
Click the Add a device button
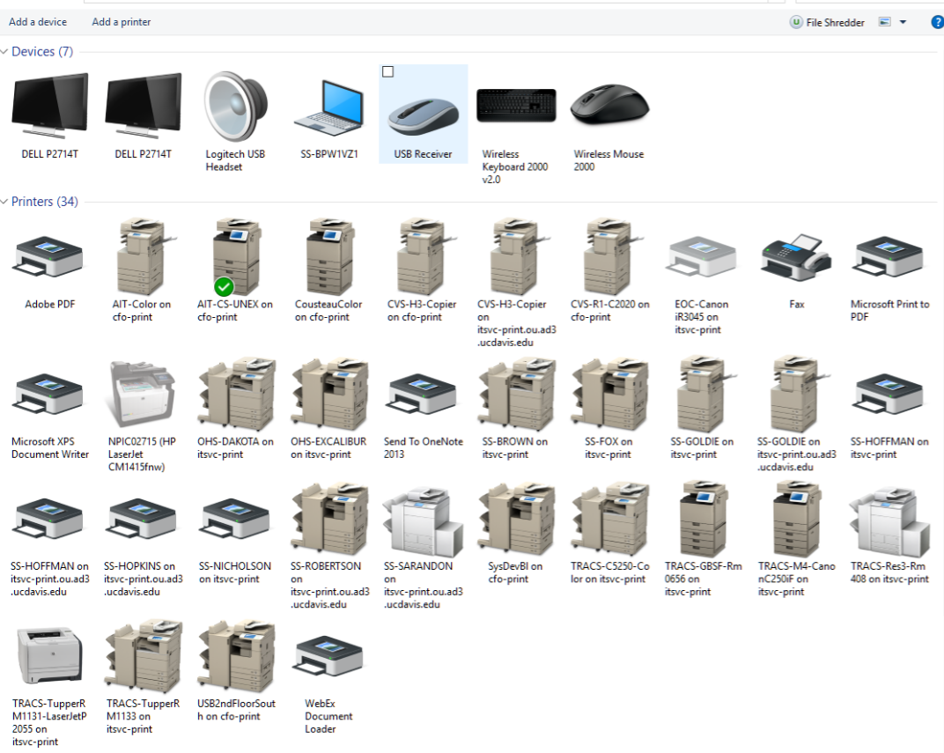pyautogui.click(x=37, y=22)
